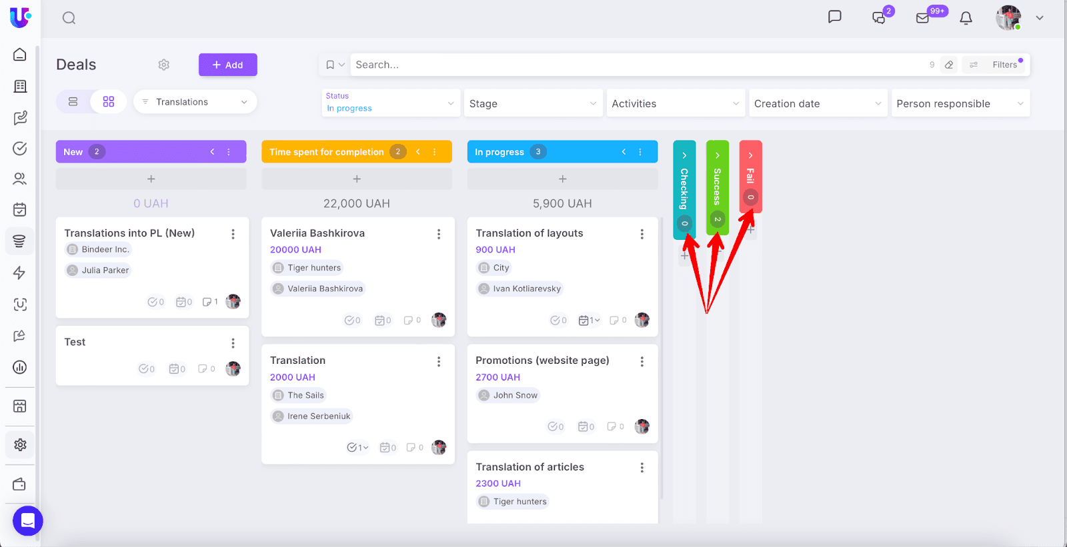
Task: Open New column options menu
Action: click(229, 152)
